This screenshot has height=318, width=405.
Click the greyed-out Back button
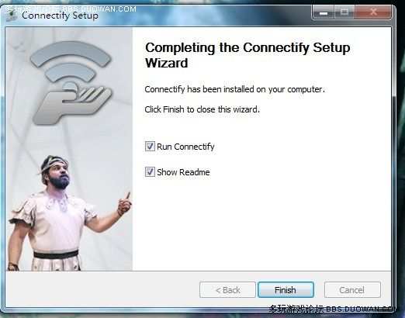point(227,290)
